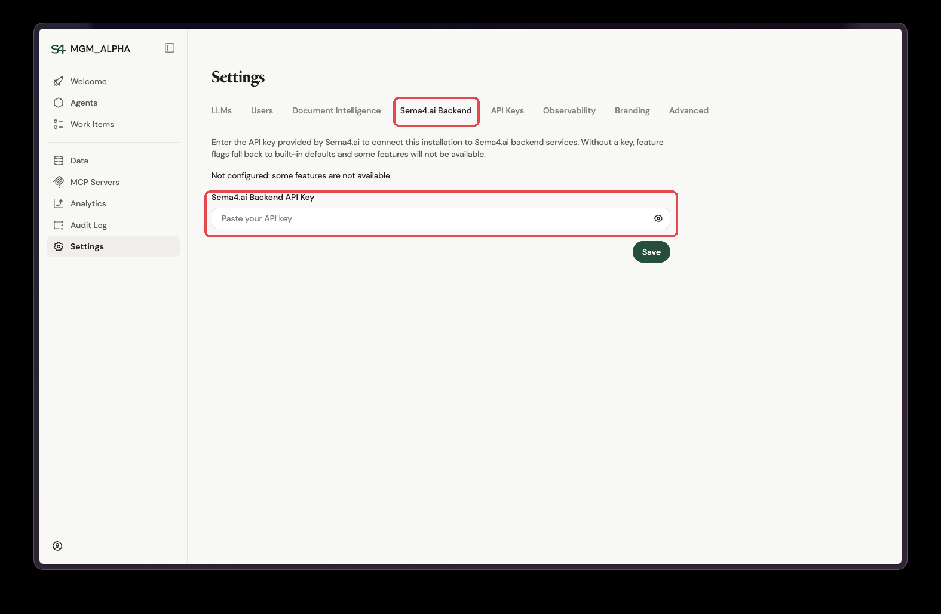The height and width of the screenshot is (614, 941).
Task: Switch to the Observability tab
Action: pyautogui.click(x=569, y=110)
